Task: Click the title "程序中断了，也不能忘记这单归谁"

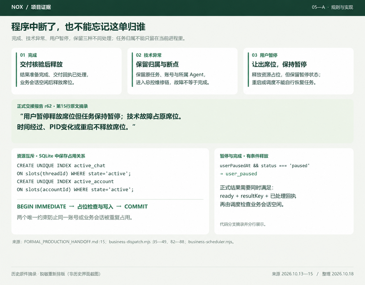Action: coord(78,27)
